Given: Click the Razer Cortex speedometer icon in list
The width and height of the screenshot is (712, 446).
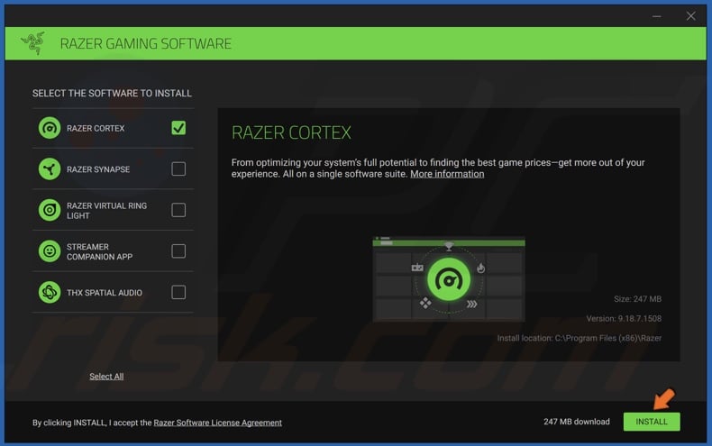Looking at the screenshot, I should click(50, 128).
